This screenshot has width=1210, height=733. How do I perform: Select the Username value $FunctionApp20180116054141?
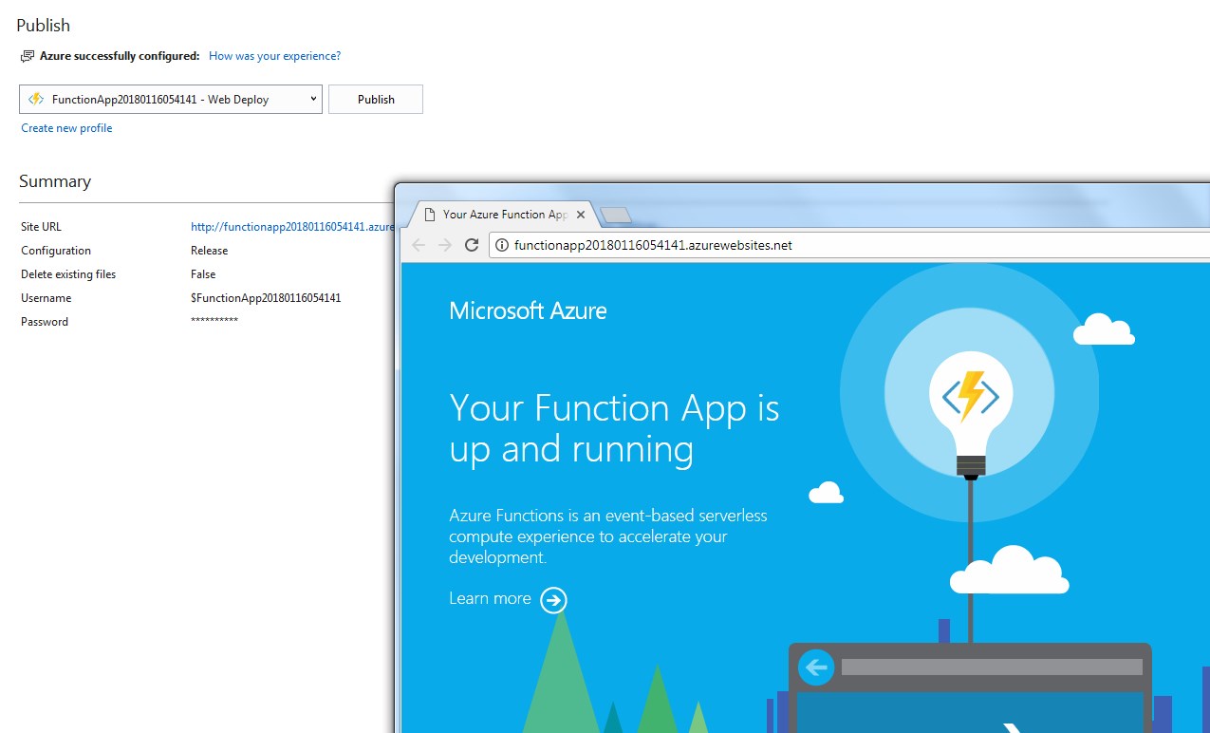click(266, 298)
